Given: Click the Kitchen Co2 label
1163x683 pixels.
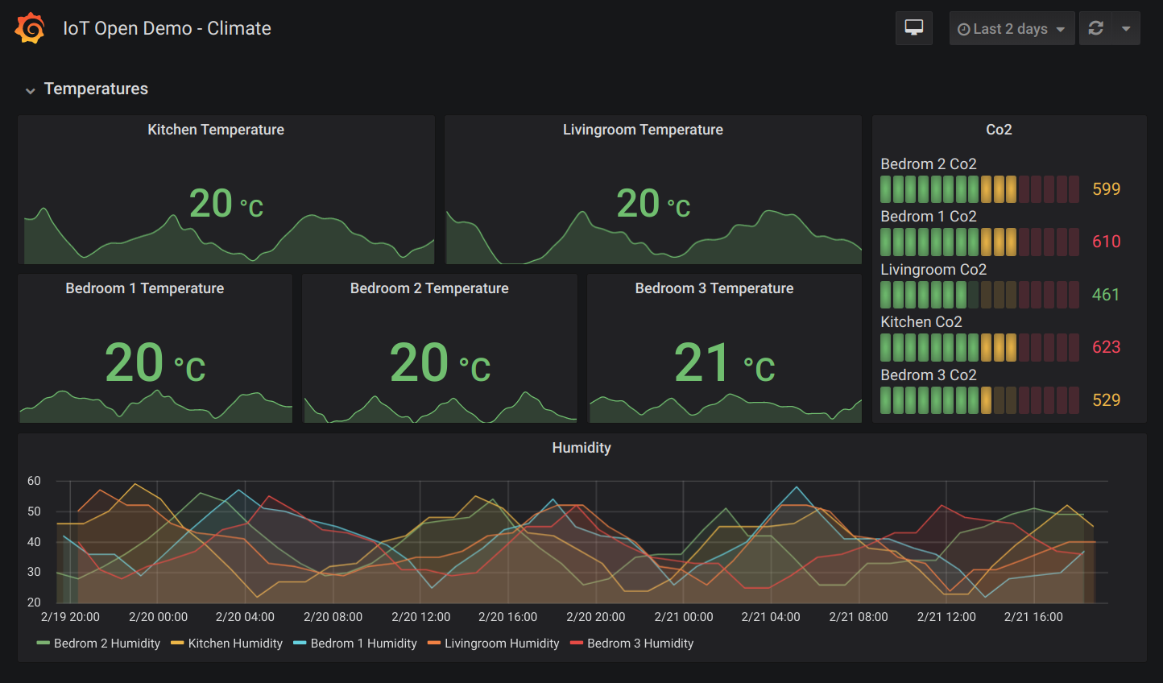Looking at the screenshot, I should pos(921,322).
